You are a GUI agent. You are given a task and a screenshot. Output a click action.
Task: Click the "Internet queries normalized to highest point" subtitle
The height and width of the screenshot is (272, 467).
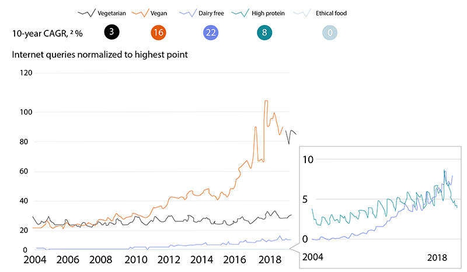(x=99, y=55)
